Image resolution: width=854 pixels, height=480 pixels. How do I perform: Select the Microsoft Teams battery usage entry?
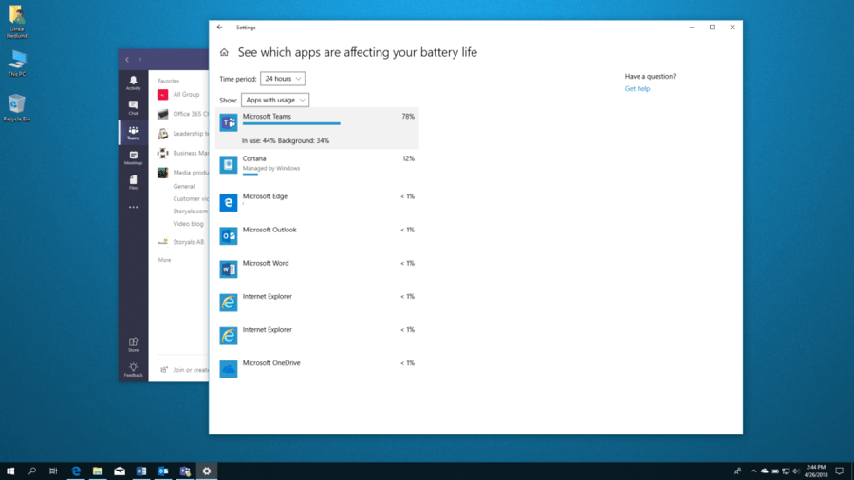[317, 128]
